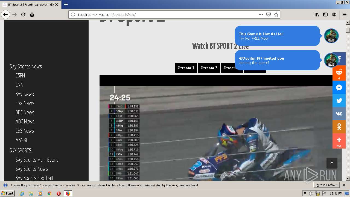Open Firefox account icon
Image resolution: width=350 pixels, height=197 pixels.
pos(334,15)
